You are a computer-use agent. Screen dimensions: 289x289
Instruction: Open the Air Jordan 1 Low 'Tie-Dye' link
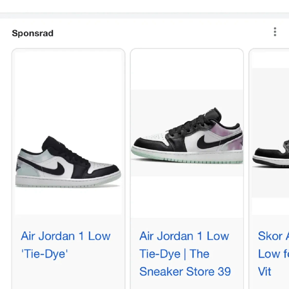click(x=66, y=245)
